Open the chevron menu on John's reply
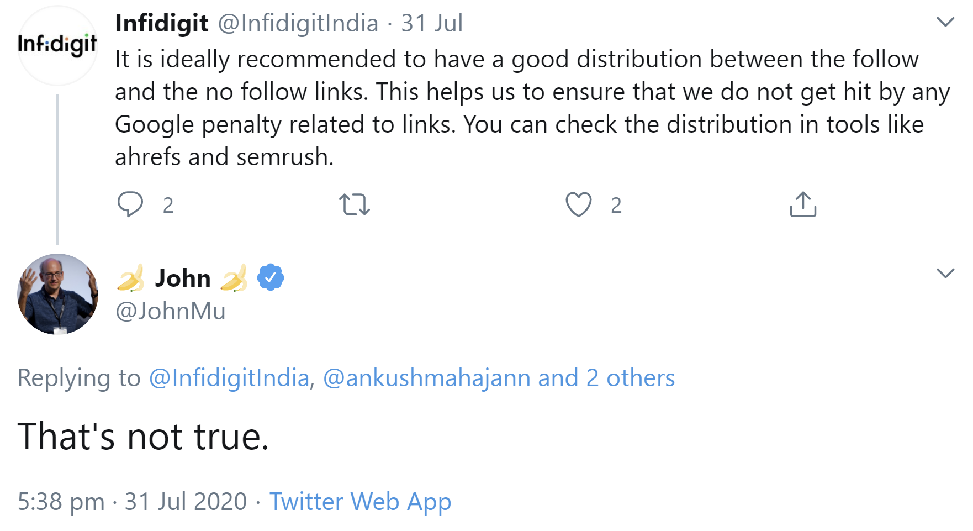 [x=945, y=273]
